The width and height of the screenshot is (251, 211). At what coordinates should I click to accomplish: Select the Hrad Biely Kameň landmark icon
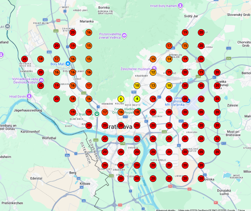point(180,5)
